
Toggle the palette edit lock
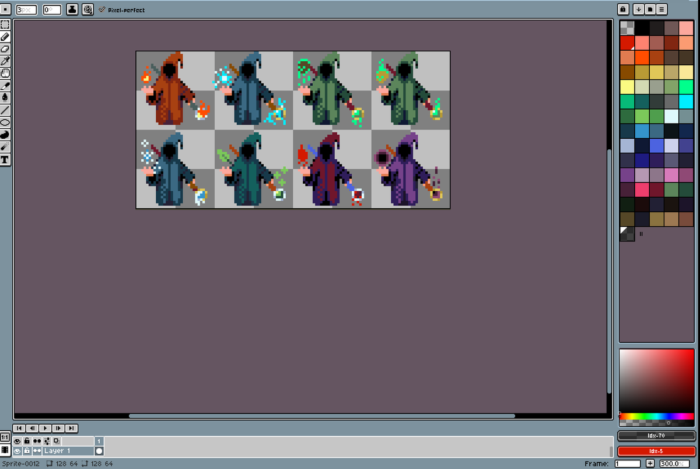click(x=623, y=9)
